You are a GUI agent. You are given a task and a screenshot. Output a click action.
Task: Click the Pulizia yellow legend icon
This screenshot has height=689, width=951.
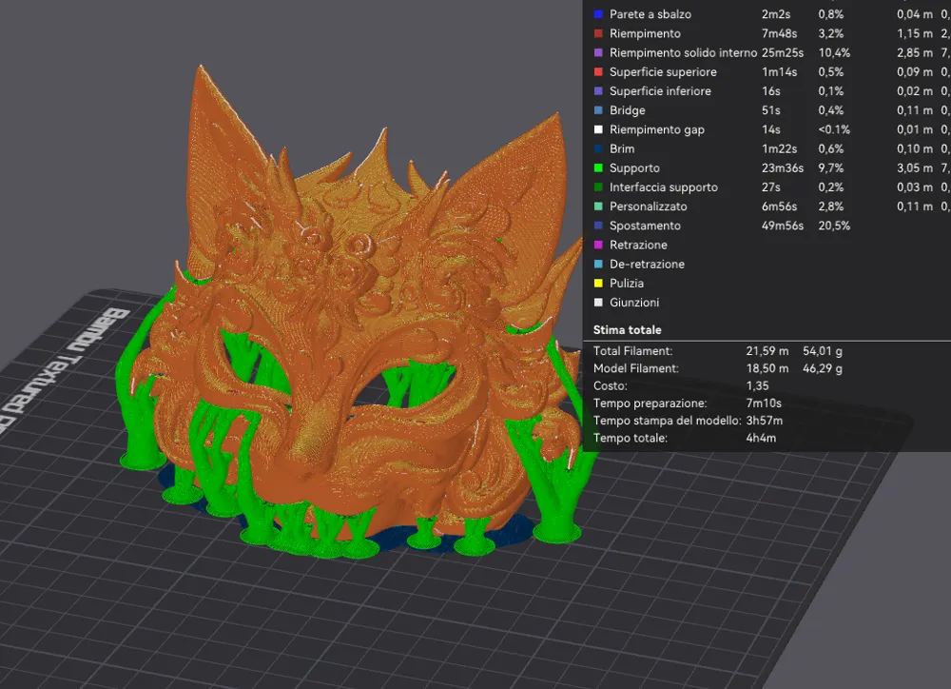pyautogui.click(x=598, y=283)
